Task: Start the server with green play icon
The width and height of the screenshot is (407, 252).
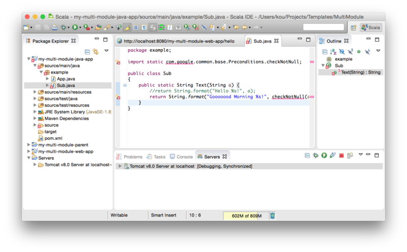Action: point(324,155)
